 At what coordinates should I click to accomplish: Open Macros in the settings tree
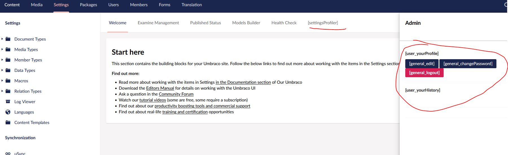point(21,81)
